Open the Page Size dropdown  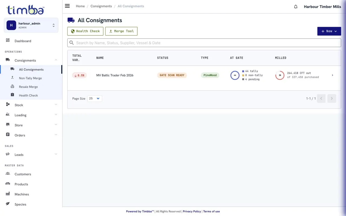tap(95, 99)
